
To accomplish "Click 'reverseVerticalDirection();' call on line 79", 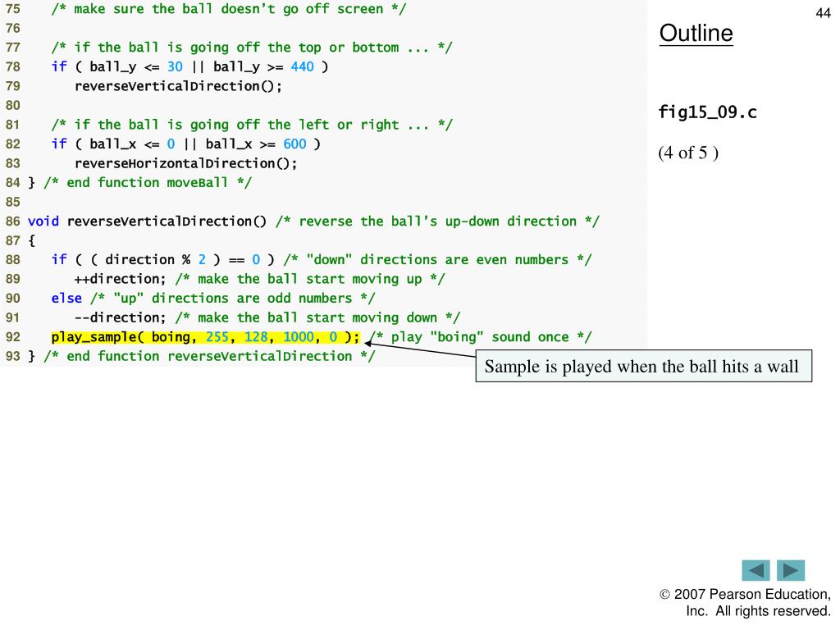I will pyautogui.click(x=178, y=86).
